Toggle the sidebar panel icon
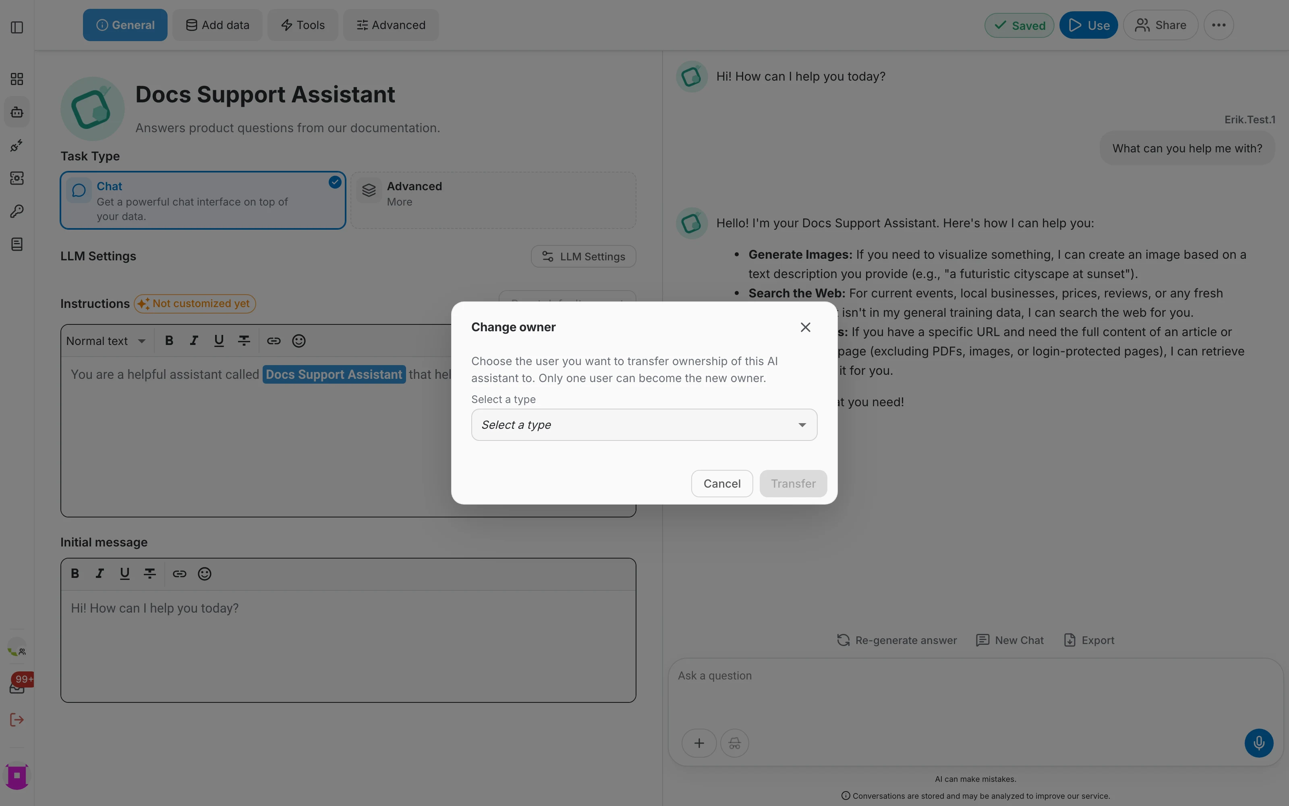The width and height of the screenshot is (1289, 806). tap(17, 27)
